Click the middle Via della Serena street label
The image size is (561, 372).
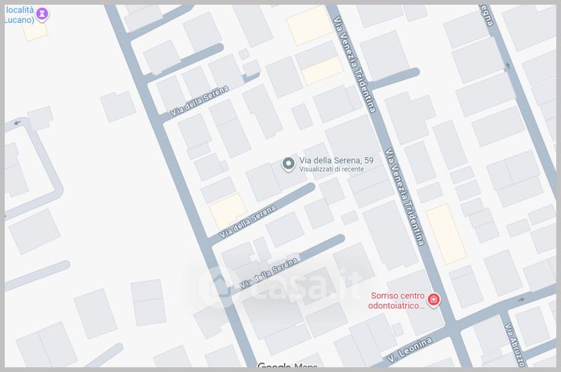[248, 221]
